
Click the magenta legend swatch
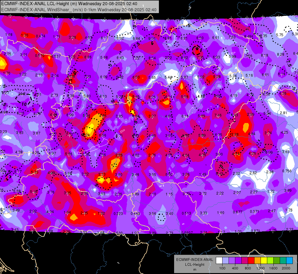[x=245, y=260]
